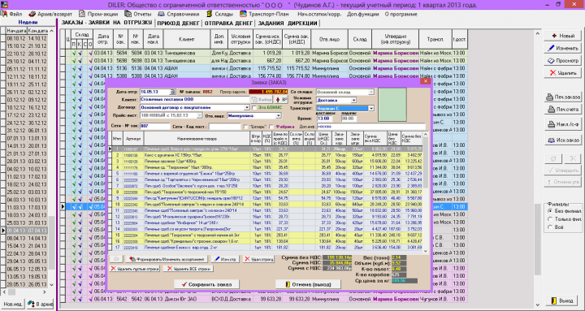Click the Клиент column header in orders table
Viewport: 585px width, 311px height.
tap(187, 39)
